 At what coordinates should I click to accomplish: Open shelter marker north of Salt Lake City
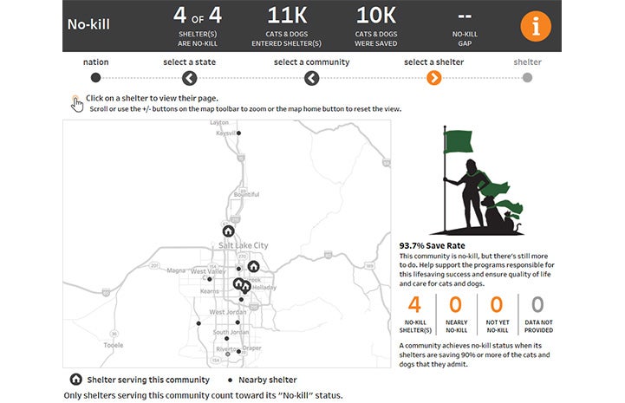click(x=228, y=231)
